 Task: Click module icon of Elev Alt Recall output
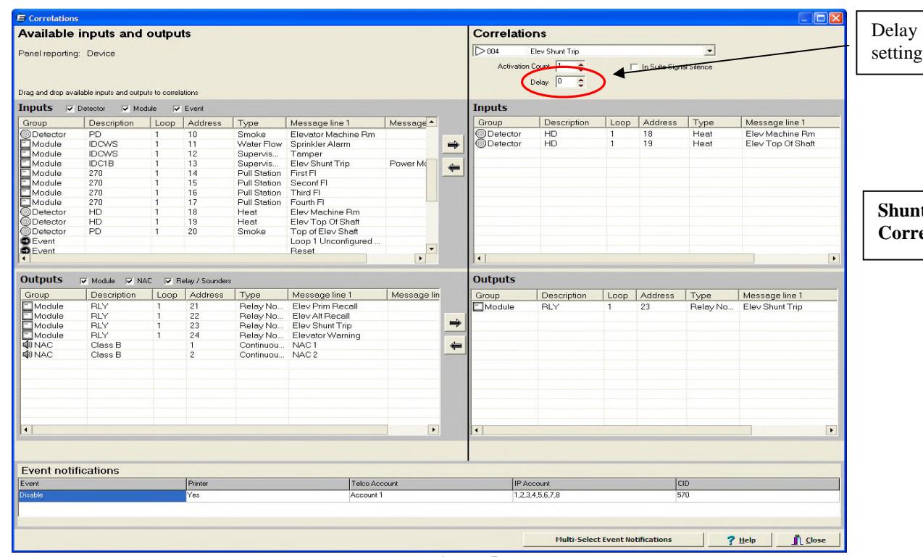pos(29,315)
